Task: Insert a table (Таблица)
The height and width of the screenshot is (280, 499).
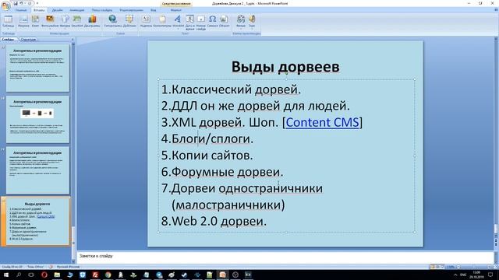Action: [x=9, y=22]
